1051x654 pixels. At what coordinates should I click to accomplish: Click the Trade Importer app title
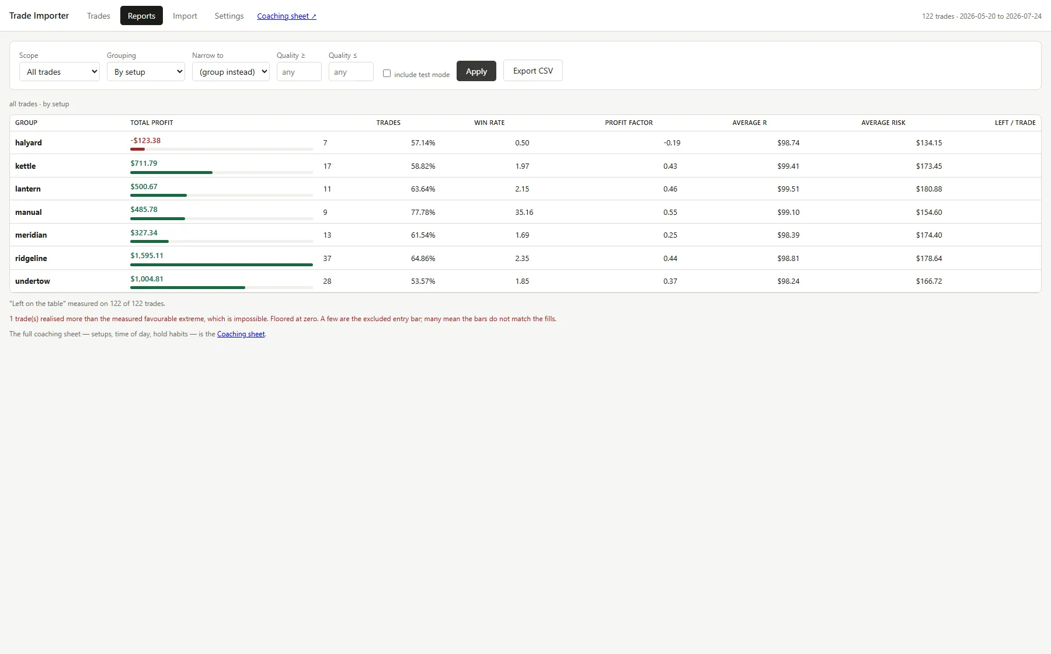(39, 16)
